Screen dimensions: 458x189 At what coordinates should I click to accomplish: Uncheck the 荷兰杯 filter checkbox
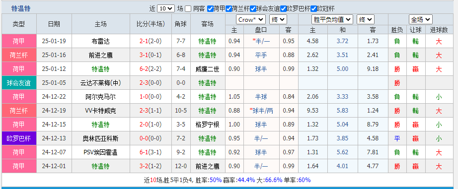[229, 9]
